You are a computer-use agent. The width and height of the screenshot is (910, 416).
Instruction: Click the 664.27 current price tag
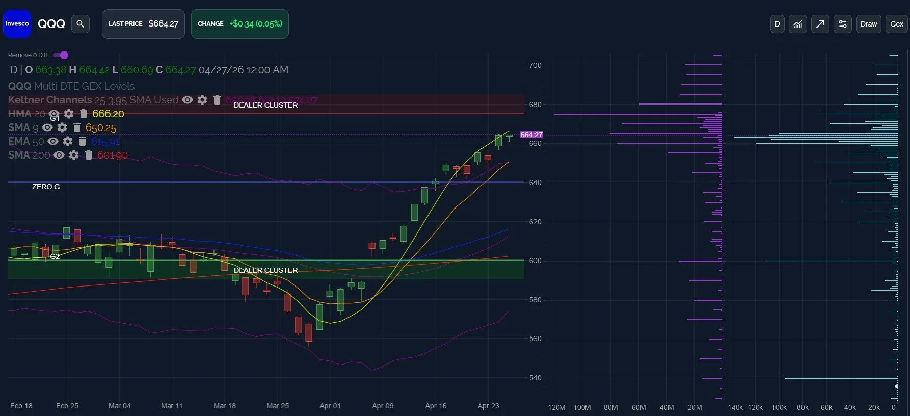tap(531, 135)
